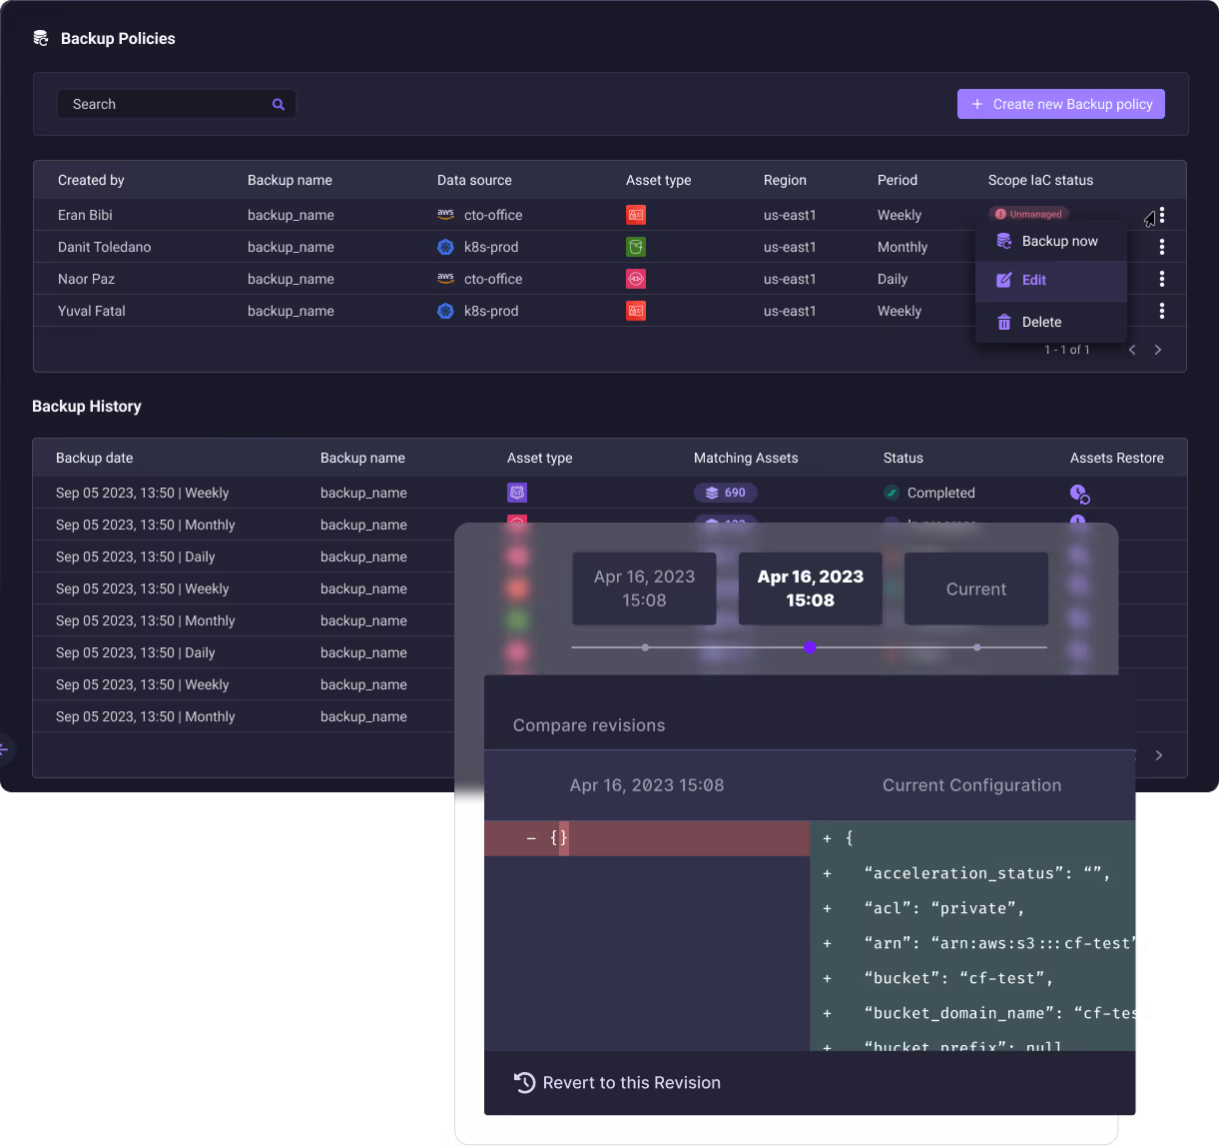This screenshot has width=1219, height=1146.
Task: Click Kubernetes icon in Yuval Fatal row
Action: [445, 311]
